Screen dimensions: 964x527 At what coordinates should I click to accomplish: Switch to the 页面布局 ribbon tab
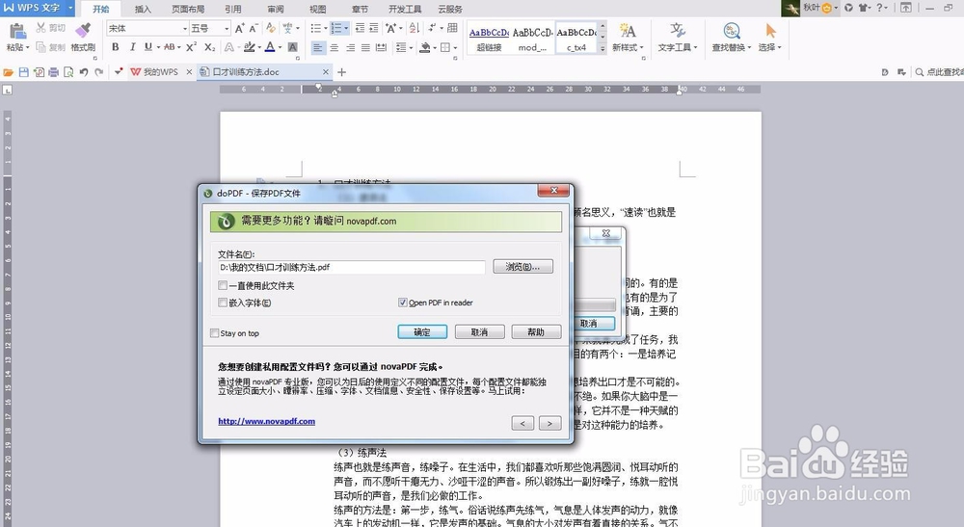point(188,10)
